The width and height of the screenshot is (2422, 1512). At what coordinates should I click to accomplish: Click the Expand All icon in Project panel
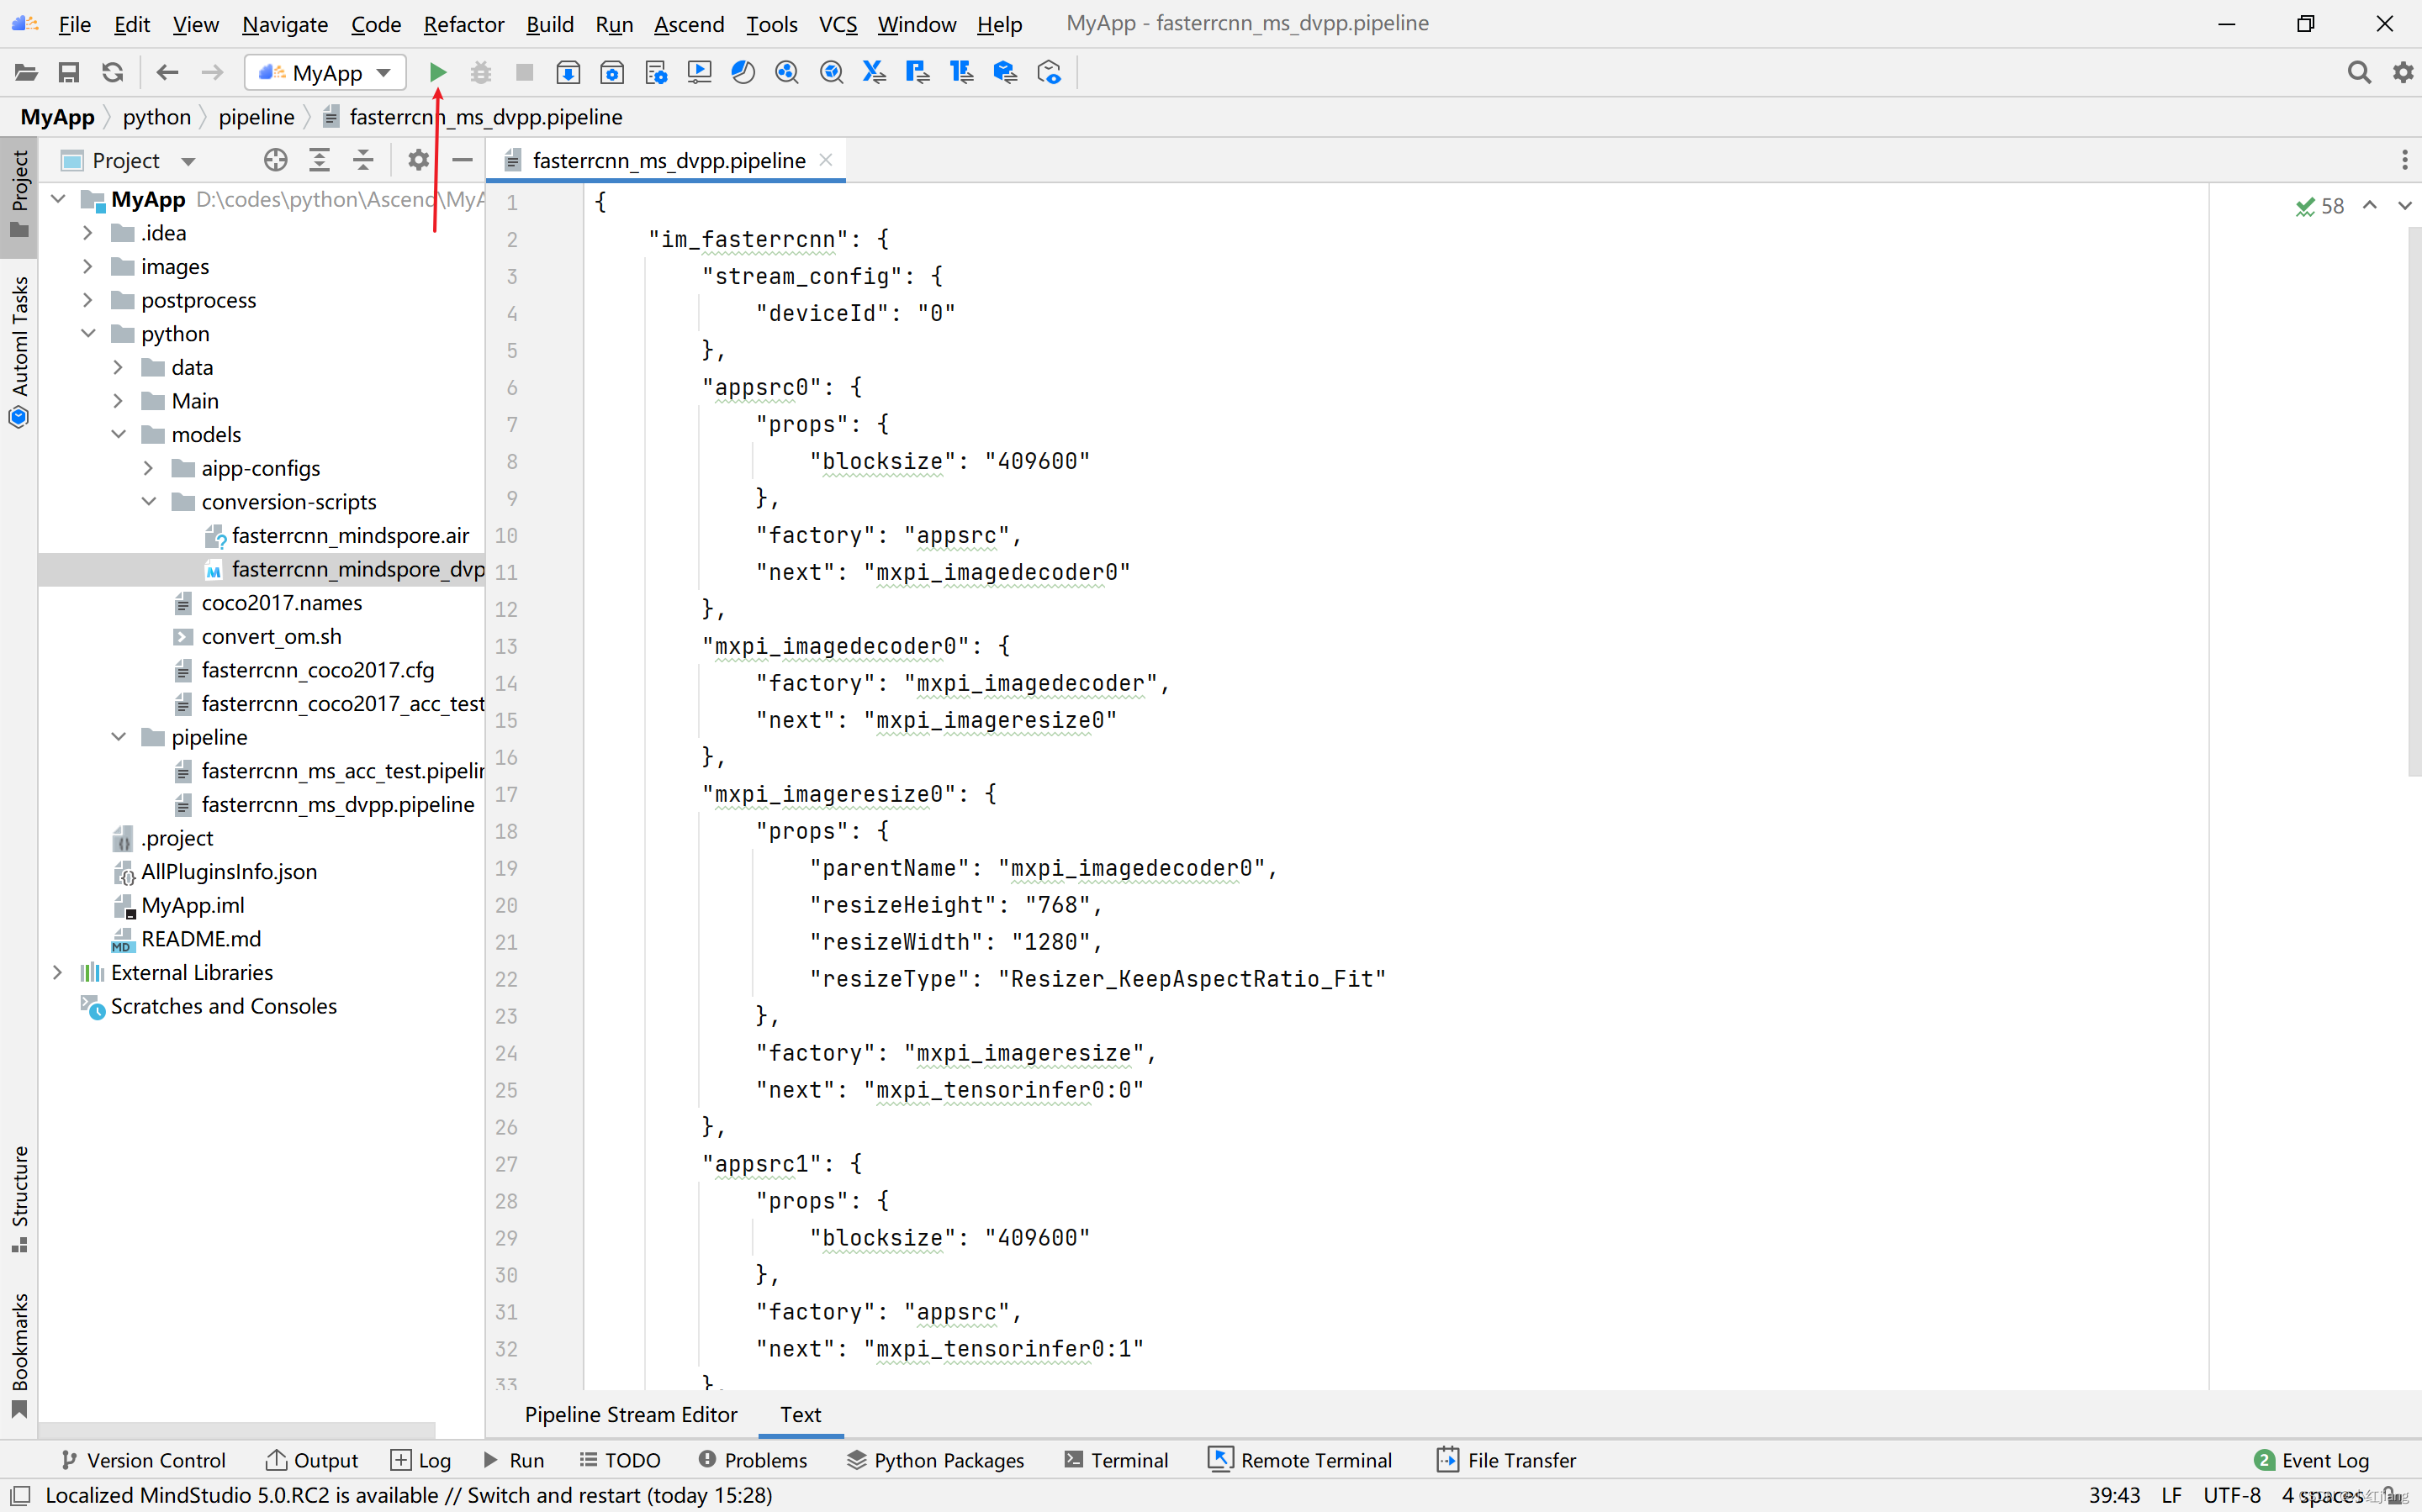click(319, 160)
